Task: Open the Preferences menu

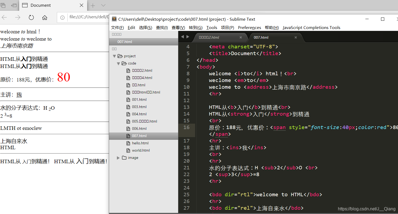Action: (x=250, y=28)
